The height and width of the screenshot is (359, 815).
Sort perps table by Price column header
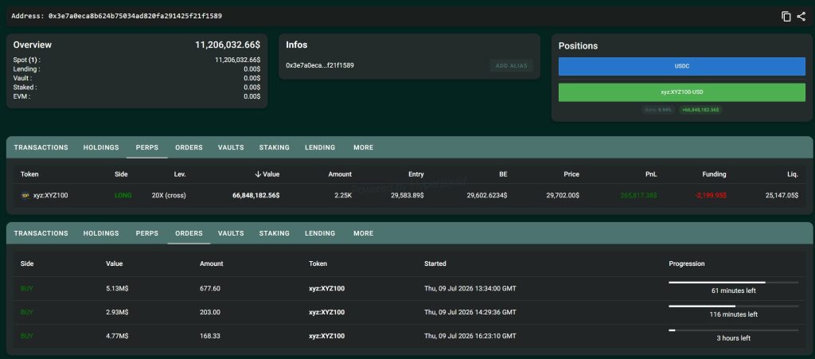pyautogui.click(x=571, y=174)
